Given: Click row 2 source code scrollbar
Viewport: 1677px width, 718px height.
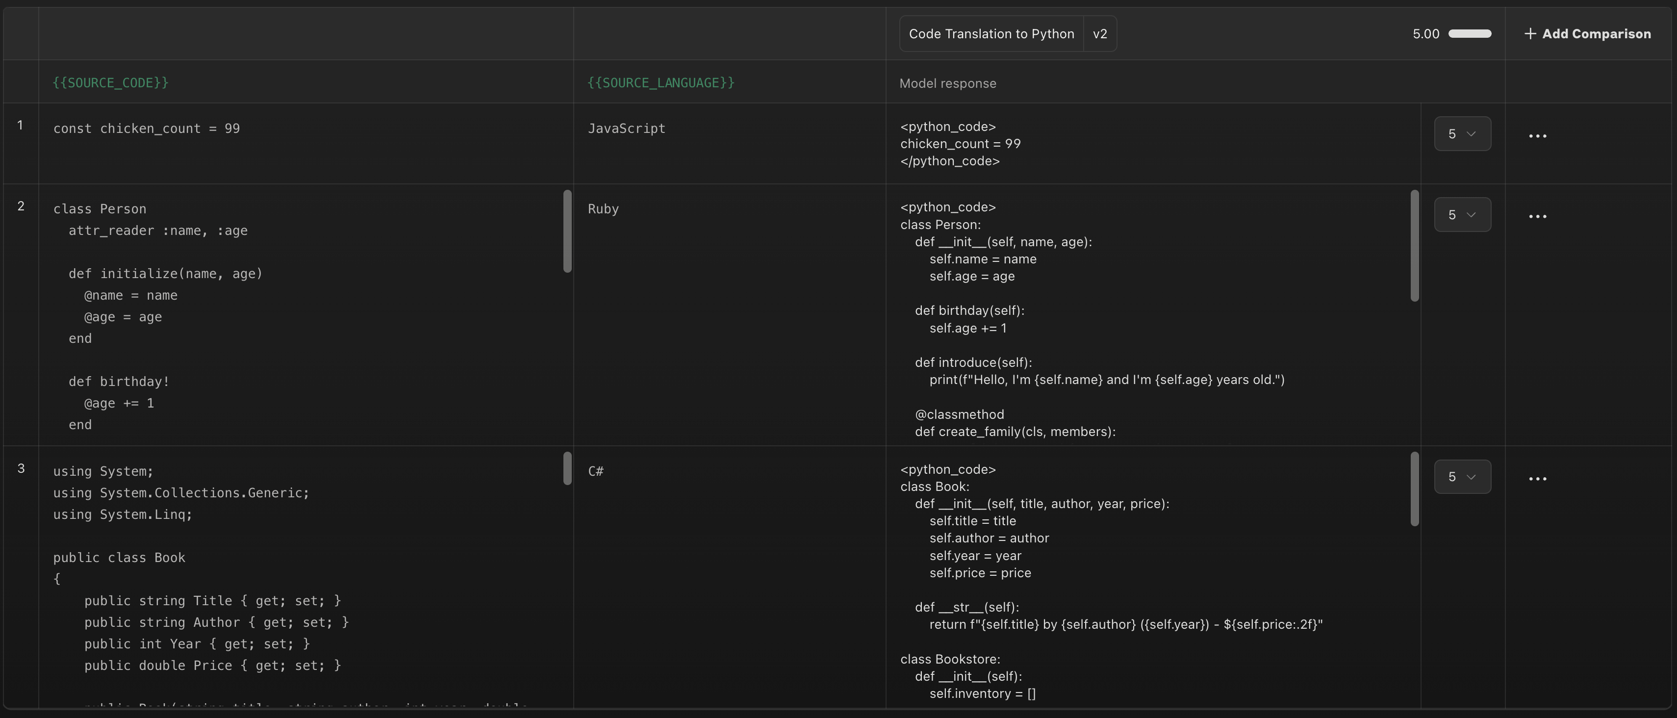Looking at the screenshot, I should (567, 231).
